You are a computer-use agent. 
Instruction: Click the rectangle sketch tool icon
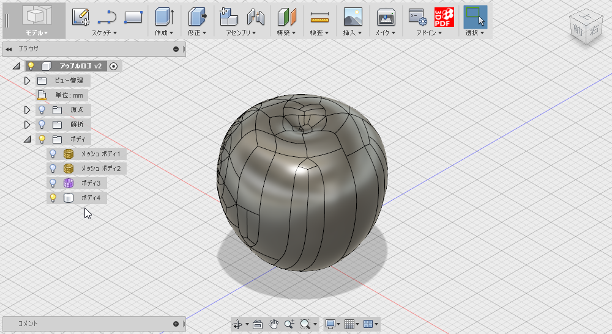tap(133, 17)
